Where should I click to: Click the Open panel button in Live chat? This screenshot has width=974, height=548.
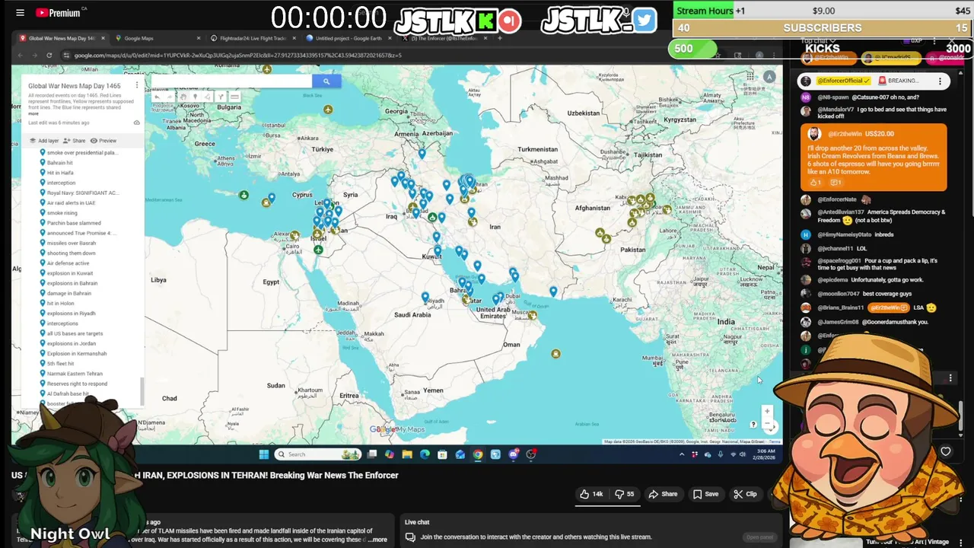click(x=759, y=537)
